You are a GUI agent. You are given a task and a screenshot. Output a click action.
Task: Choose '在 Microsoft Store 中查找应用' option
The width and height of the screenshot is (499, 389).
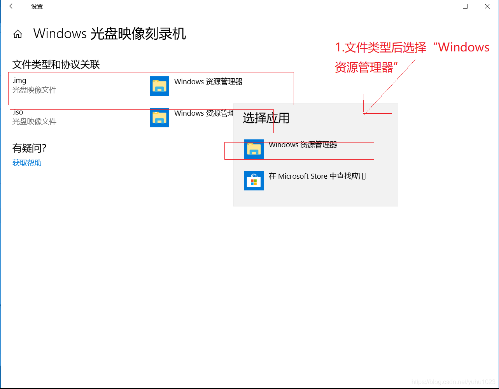(x=317, y=176)
